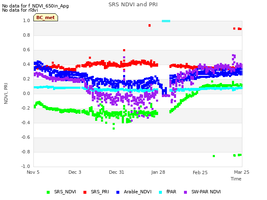Click the x-axis title Time
Viewport: 267px width, 200px height.
[x=236, y=179]
